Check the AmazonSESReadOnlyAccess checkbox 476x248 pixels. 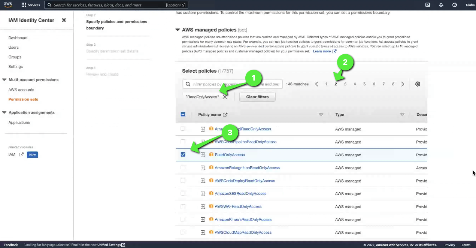(x=183, y=193)
